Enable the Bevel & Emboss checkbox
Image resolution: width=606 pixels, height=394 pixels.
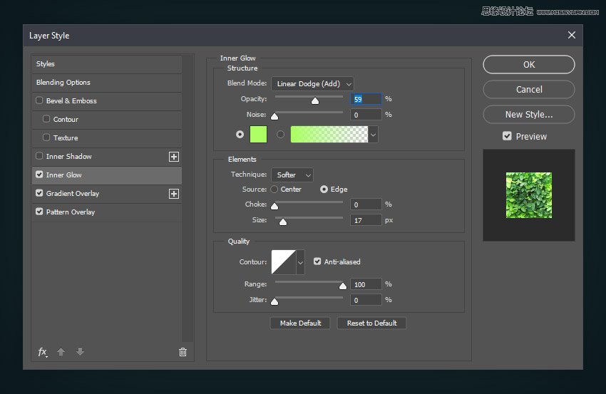[39, 101]
